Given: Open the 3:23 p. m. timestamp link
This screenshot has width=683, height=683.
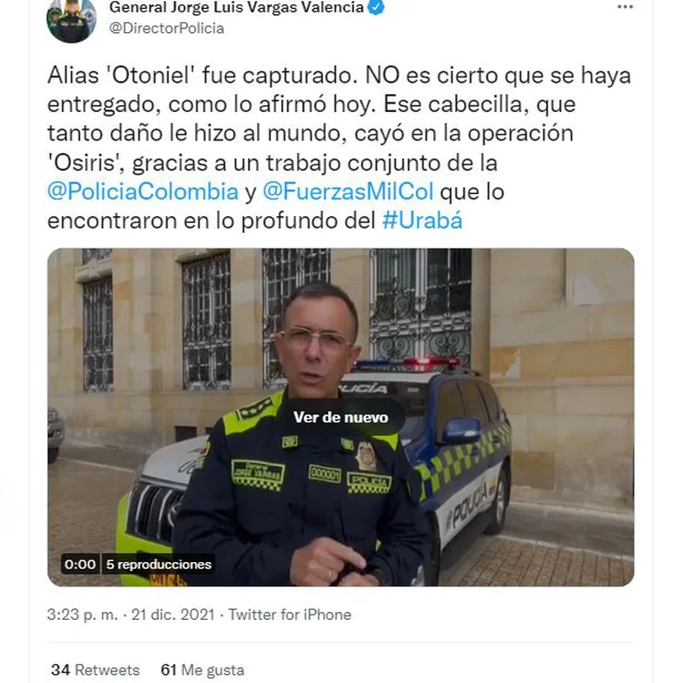Looking at the screenshot, I should (83, 615).
